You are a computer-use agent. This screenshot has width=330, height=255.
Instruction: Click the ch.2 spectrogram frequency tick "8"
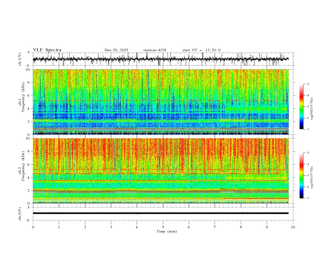coord(30,152)
